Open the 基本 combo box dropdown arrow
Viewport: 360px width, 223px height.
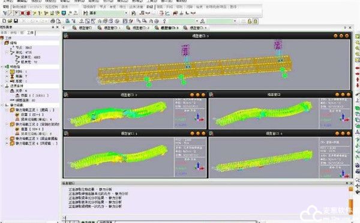point(126,13)
